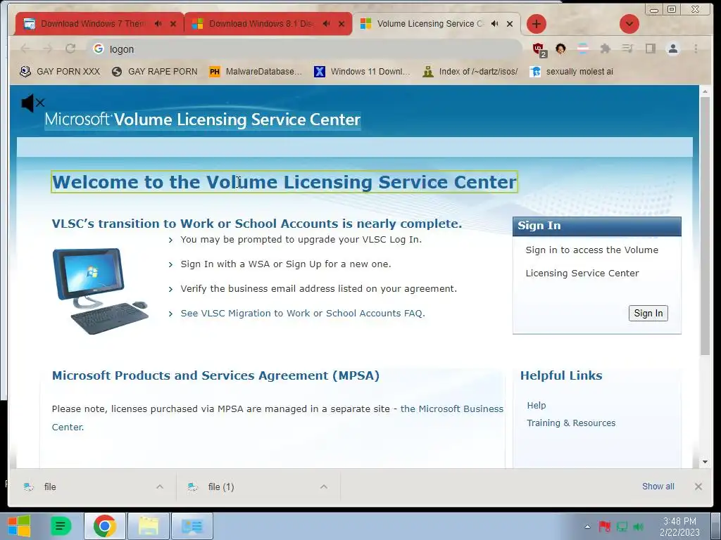This screenshot has width=721, height=540.
Task: Open the media controls icon
Action: (627, 49)
